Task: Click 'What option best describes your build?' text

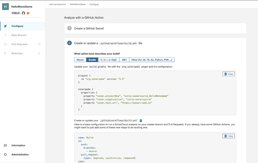Action: pos(97,53)
